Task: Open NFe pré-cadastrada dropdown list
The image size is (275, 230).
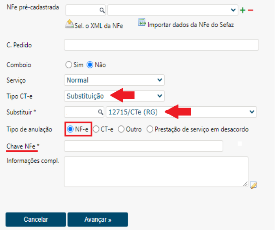Action: tap(173, 10)
